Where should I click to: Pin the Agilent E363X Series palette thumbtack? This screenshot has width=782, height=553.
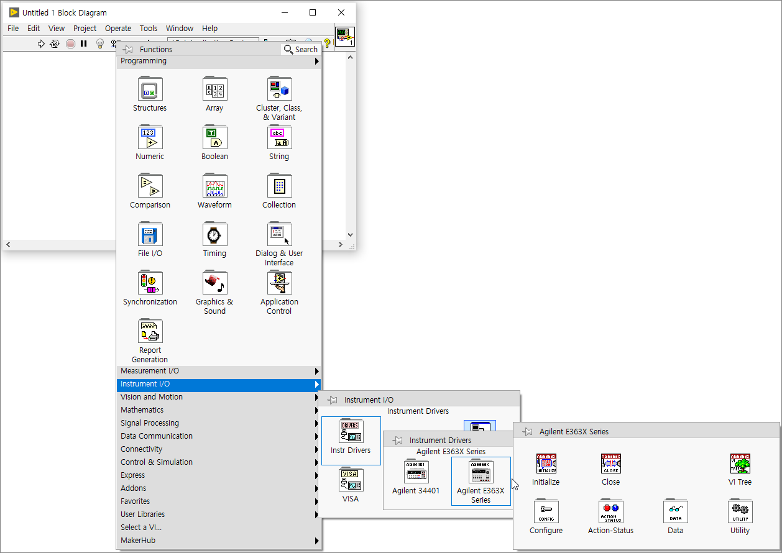coord(527,431)
